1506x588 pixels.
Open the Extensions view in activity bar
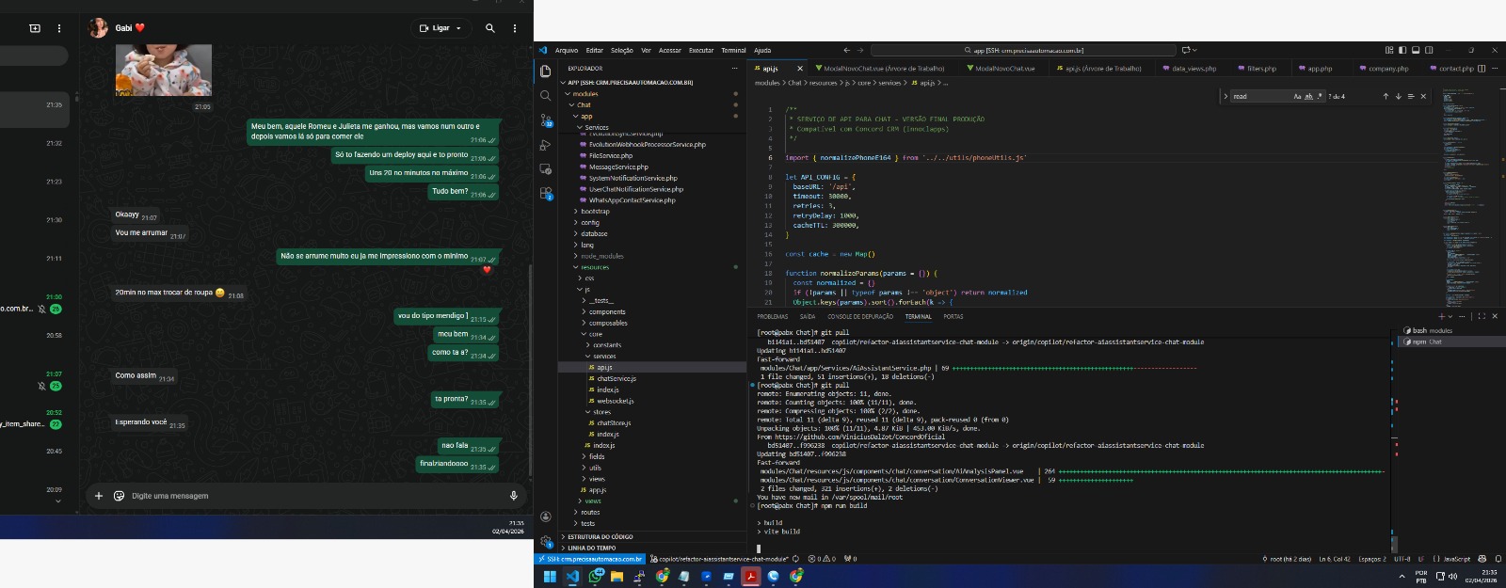(546, 193)
